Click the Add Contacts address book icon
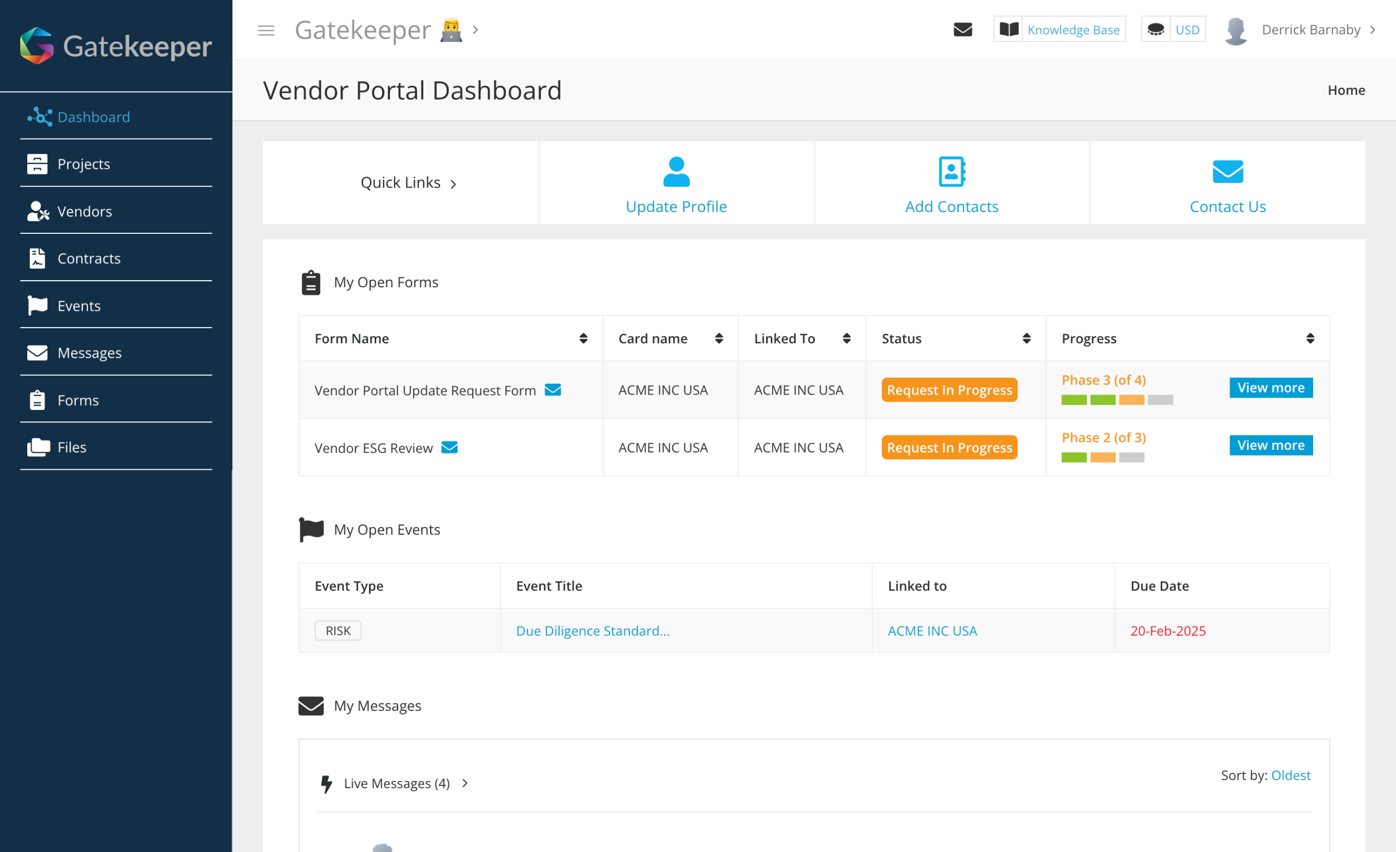 pyautogui.click(x=951, y=171)
